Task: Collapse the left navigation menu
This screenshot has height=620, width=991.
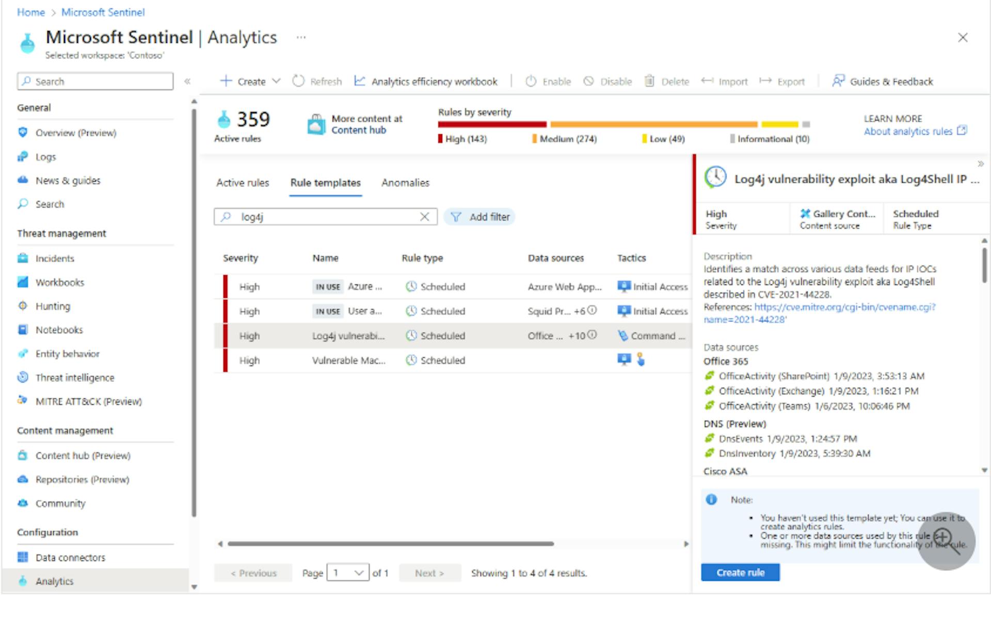Action: (187, 81)
